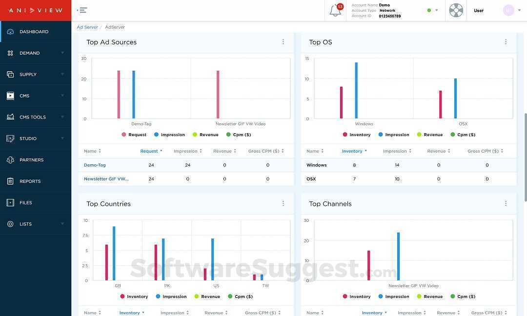This screenshot has height=316, width=527.
Task: Open the Partners menu item
Action: (x=36, y=160)
